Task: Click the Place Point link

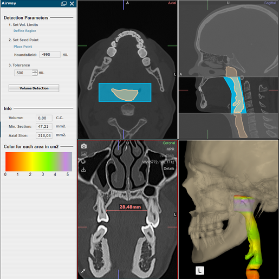Action: (23, 47)
